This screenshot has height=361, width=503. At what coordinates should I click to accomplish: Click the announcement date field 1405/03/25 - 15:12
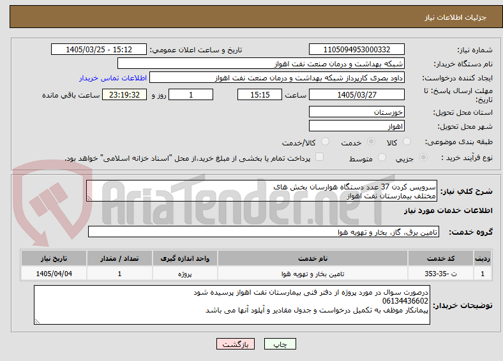(99, 49)
